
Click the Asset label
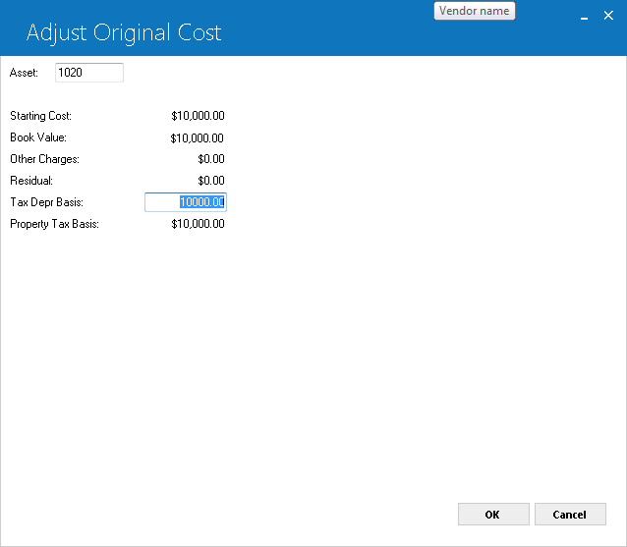click(24, 73)
